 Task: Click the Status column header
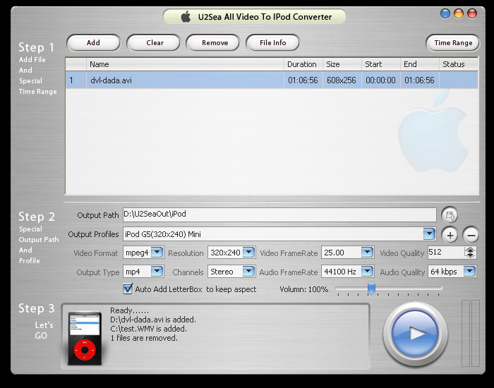tap(459, 64)
